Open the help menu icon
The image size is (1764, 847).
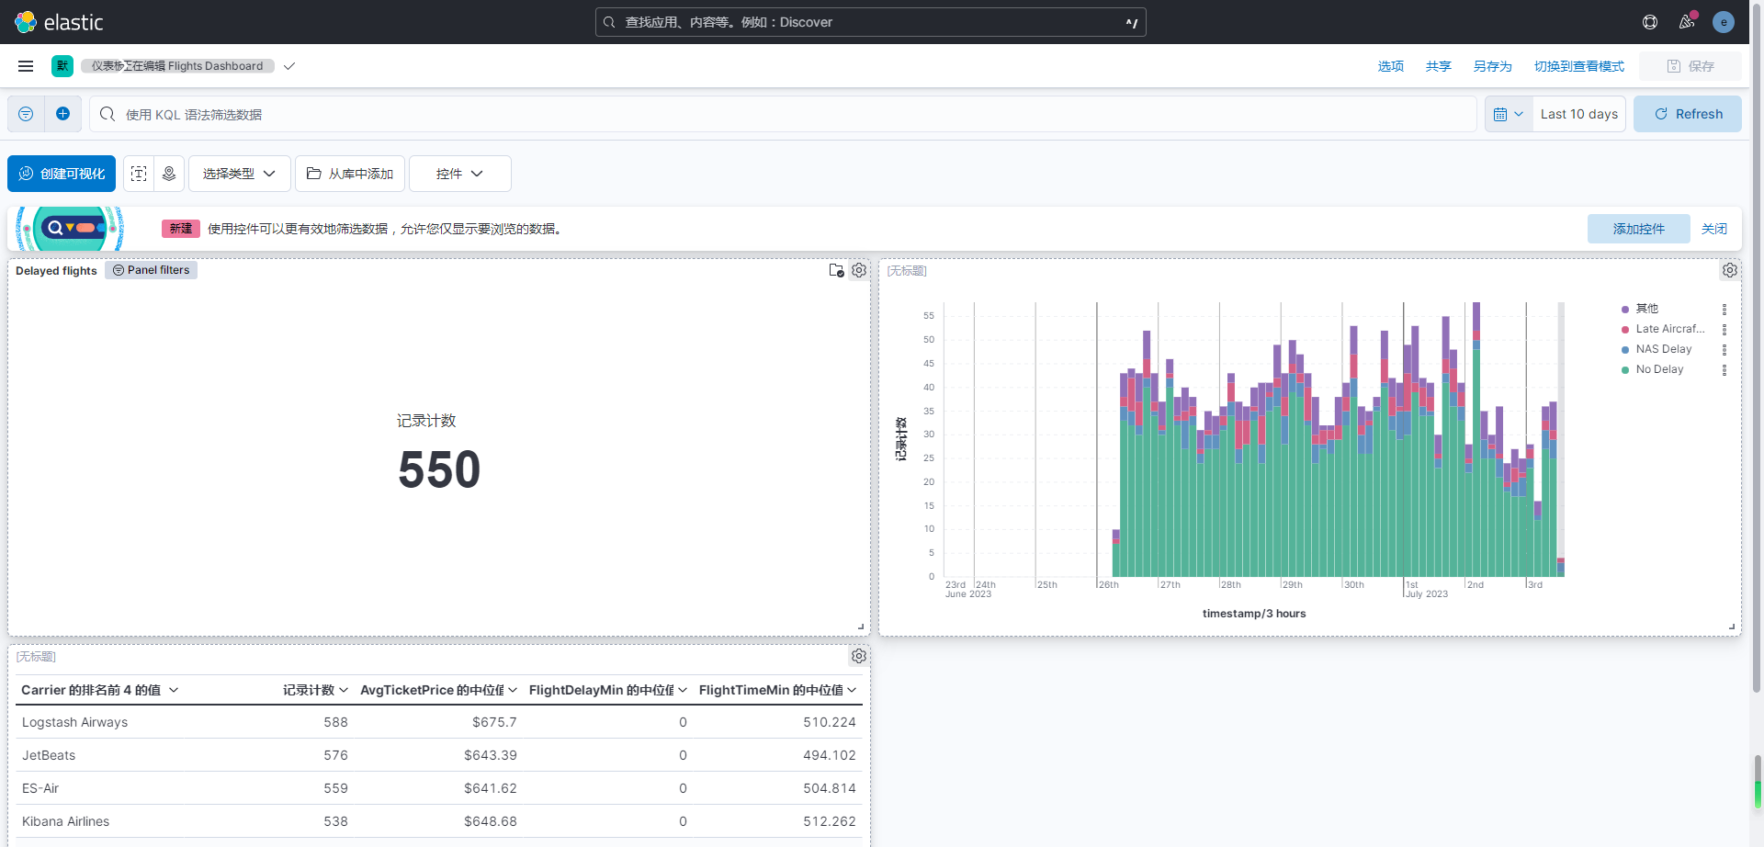pyautogui.click(x=1650, y=22)
